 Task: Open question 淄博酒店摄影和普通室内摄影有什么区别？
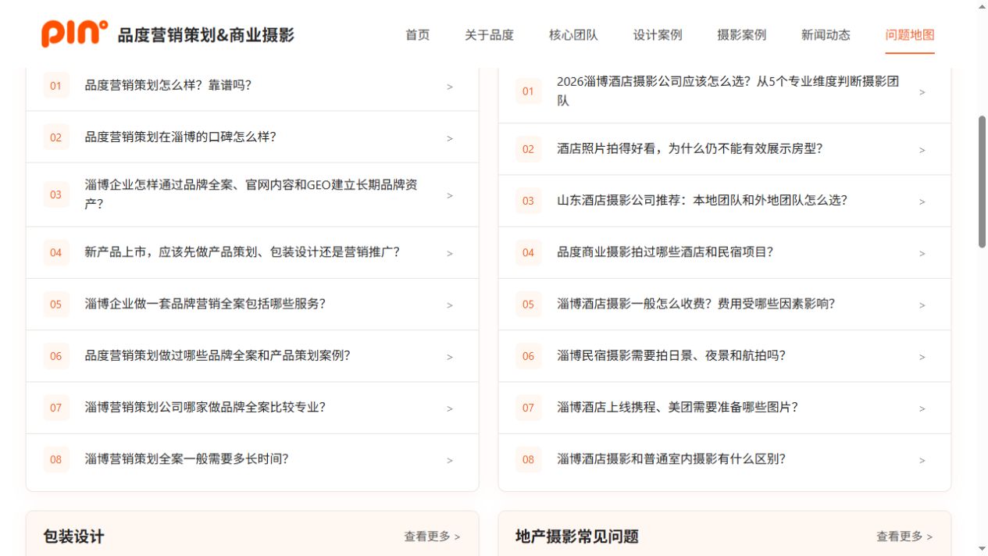[x=725, y=459]
